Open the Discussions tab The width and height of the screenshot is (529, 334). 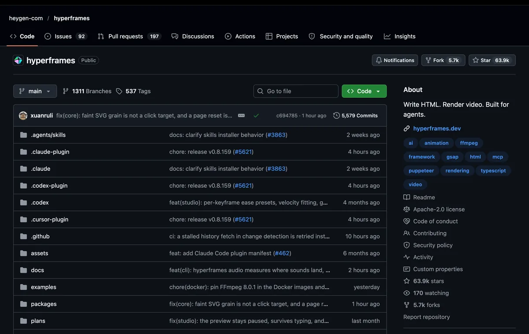tap(193, 37)
